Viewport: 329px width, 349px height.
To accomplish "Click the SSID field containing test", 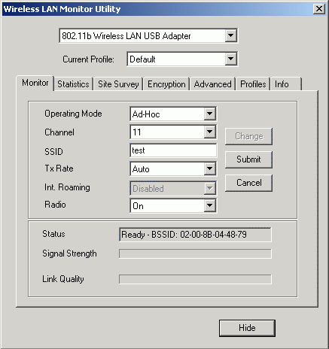I will click(173, 150).
